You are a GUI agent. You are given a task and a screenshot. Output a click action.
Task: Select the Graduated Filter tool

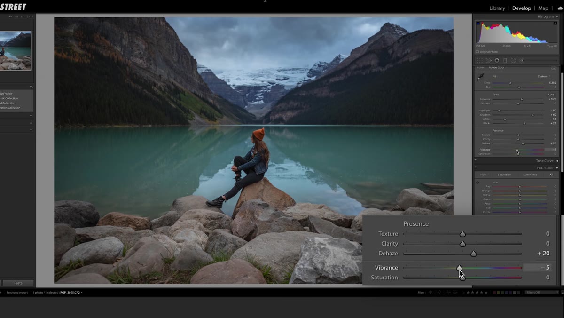505,60
